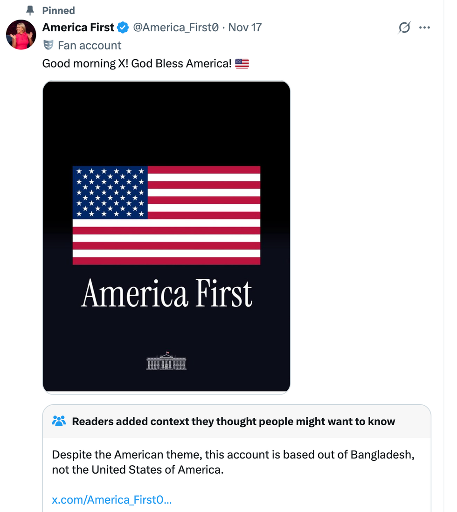The height and width of the screenshot is (512, 457).
Task: Open the three-dot more options menu
Action: pyautogui.click(x=424, y=28)
